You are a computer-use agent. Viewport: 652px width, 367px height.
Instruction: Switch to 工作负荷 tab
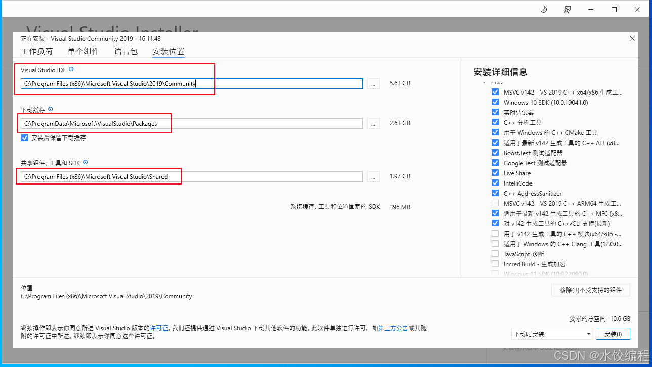pos(36,51)
